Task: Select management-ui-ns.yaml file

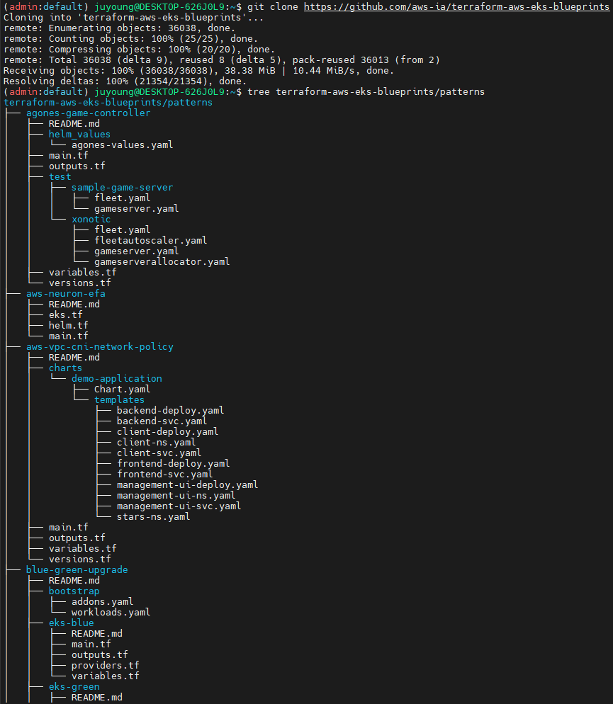Action: 176,496
